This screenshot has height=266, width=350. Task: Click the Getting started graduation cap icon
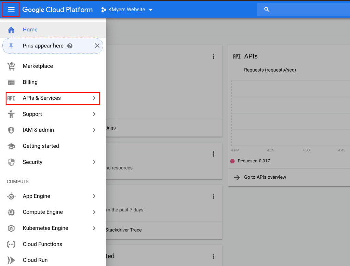11,146
